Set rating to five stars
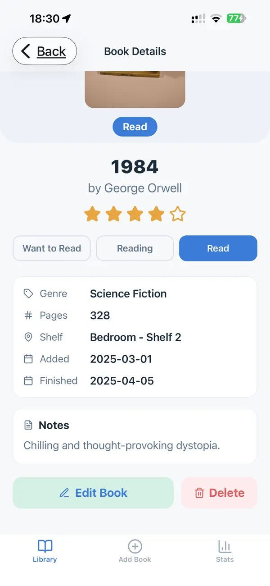The image size is (270, 586). click(x=177, y=214)
